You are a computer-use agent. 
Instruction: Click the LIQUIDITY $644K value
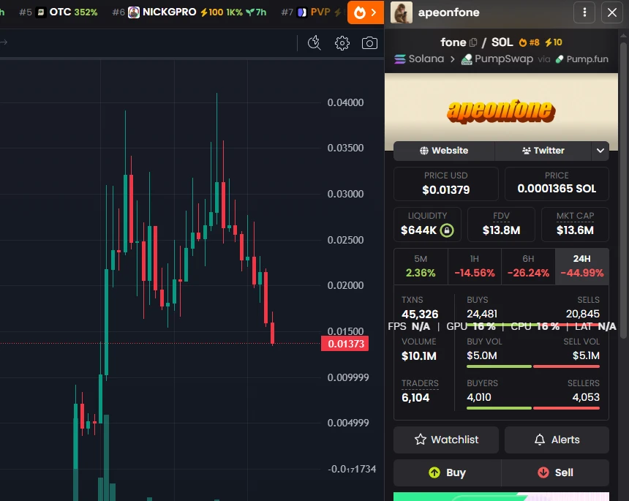coord(418,230)
